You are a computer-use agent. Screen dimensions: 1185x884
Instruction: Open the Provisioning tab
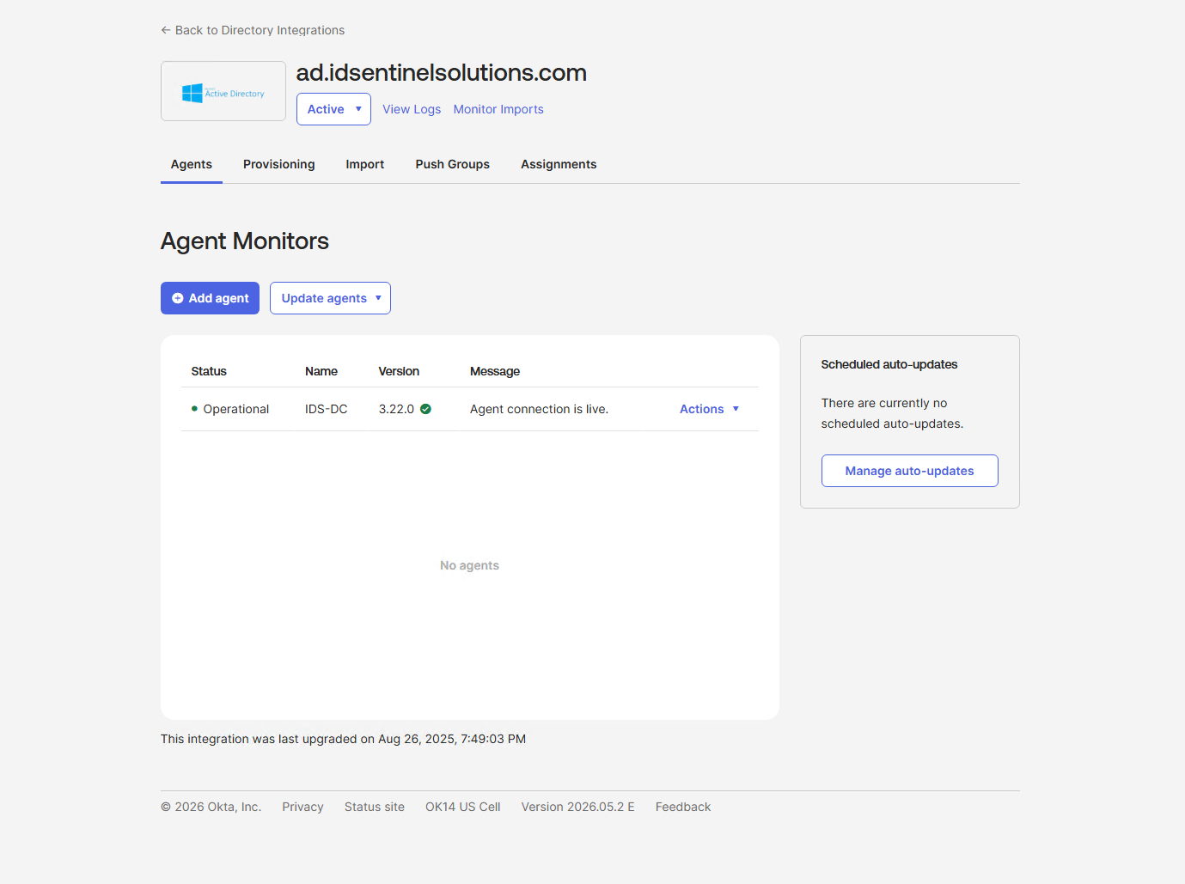click(x=279, y=164)
